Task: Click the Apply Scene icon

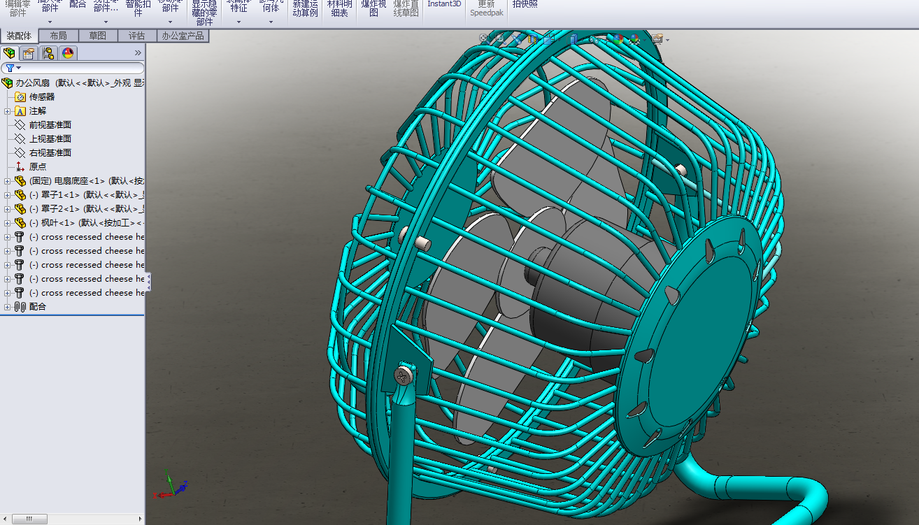Action: pos(634,39)
